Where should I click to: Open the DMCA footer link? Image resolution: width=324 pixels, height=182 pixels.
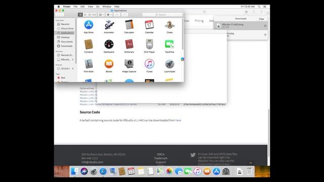point(160,154)
